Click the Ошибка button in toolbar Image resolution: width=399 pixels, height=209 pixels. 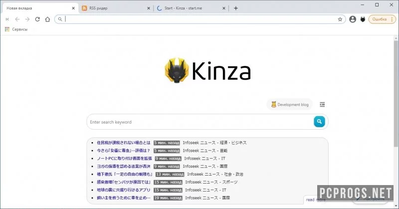click(x=382, y=19)
